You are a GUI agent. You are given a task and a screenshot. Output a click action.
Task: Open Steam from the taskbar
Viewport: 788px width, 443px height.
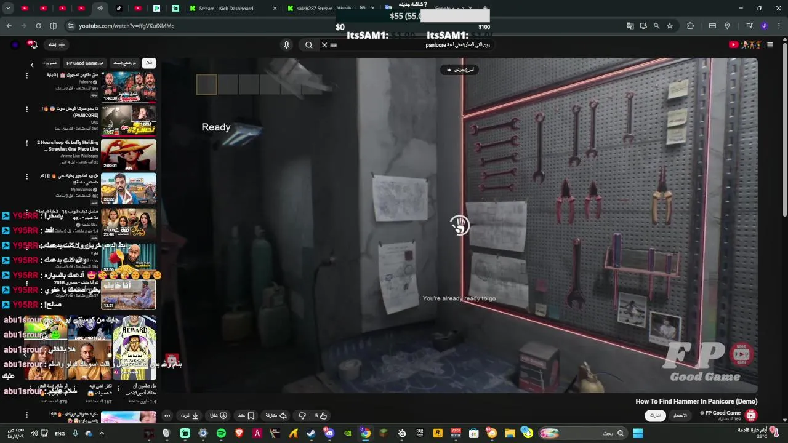(x=311, y=433)
